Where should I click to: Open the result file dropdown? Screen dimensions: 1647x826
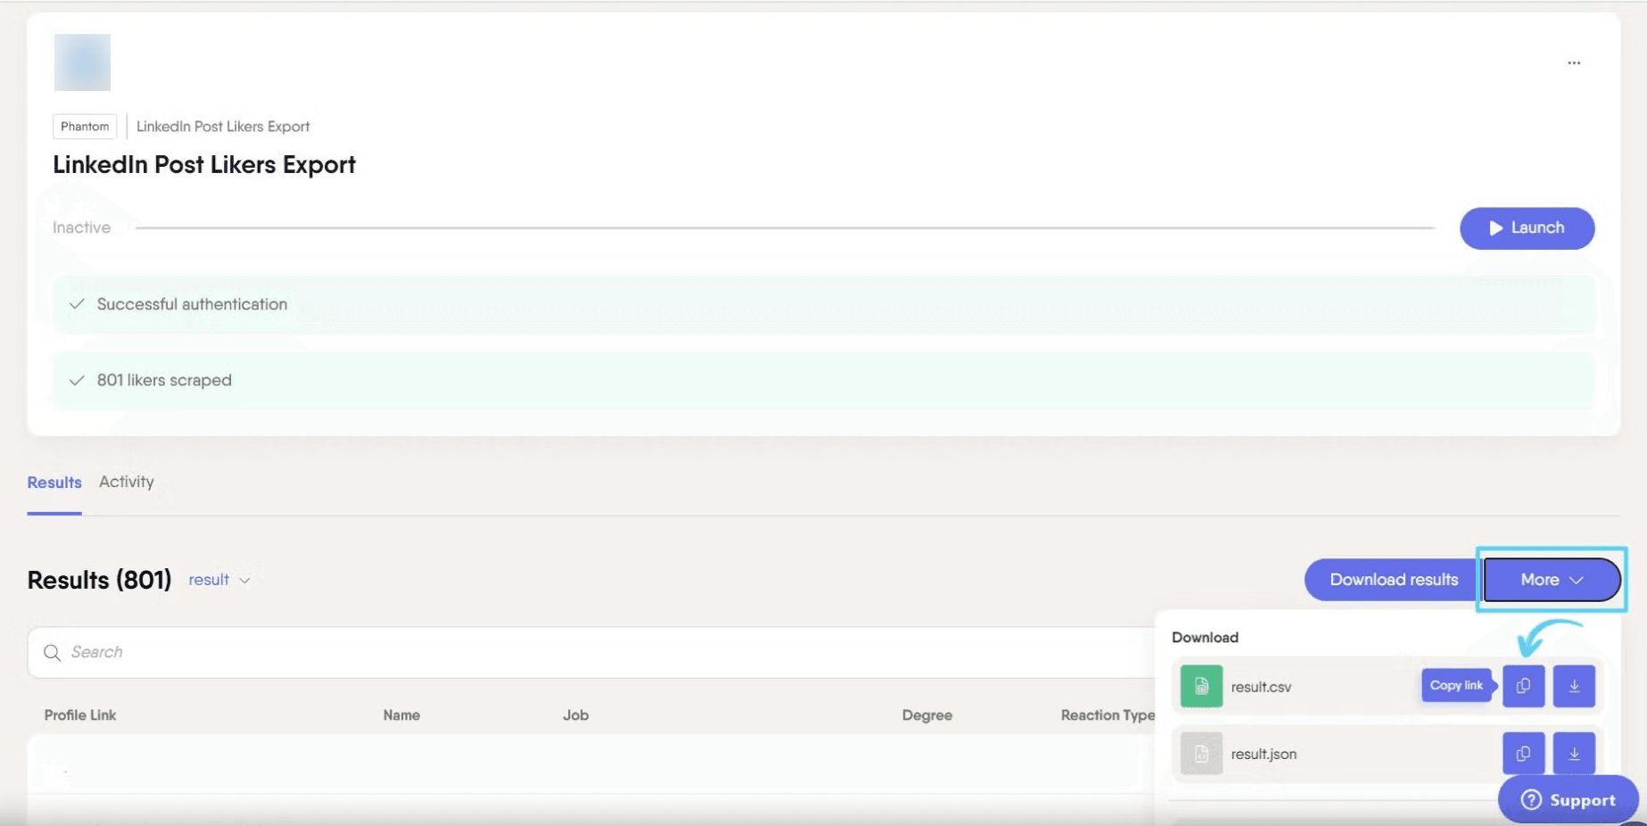219,580
